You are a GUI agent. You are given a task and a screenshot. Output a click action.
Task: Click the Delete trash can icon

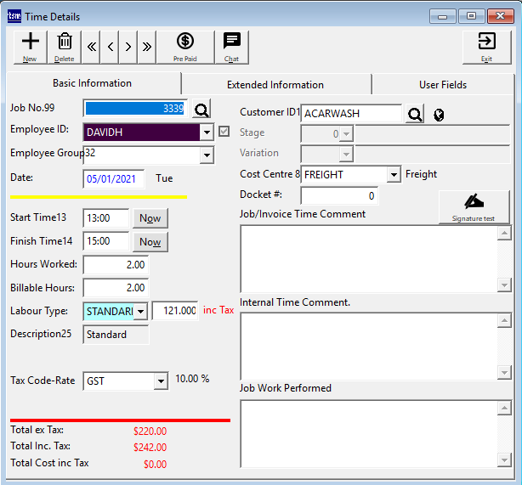65,46
